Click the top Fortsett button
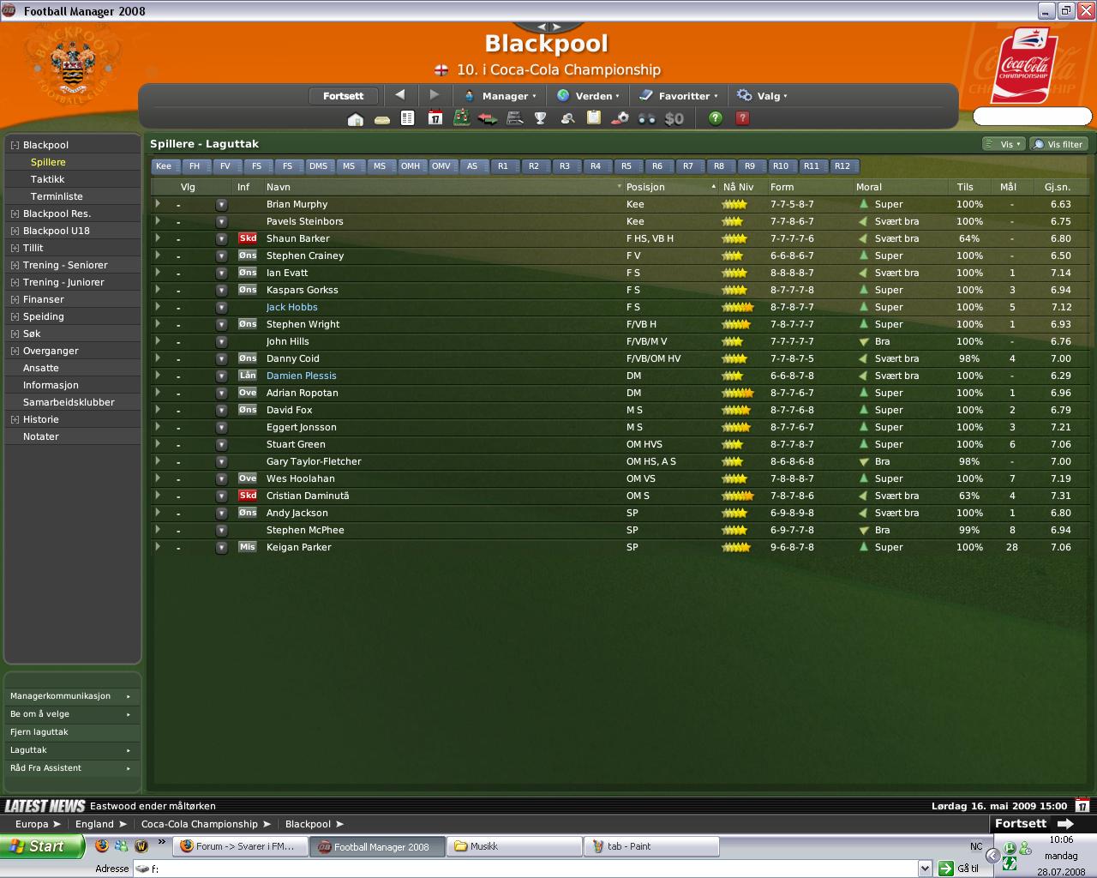The width and height of the screenshot is (1097, 878). tap(344, 96)
